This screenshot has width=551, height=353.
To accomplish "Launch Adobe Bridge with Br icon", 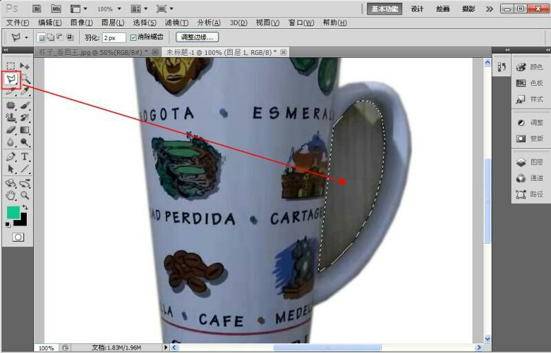I will coord(37,9).
